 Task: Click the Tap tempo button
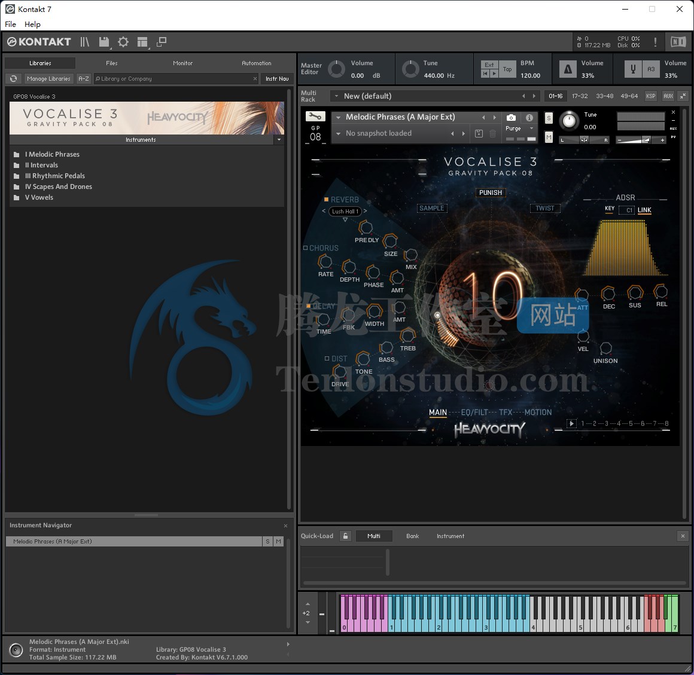tap(507, 69)
